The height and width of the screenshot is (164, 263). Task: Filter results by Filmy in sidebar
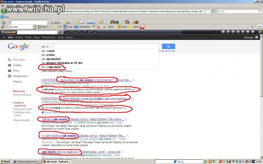tap(16, 71)
